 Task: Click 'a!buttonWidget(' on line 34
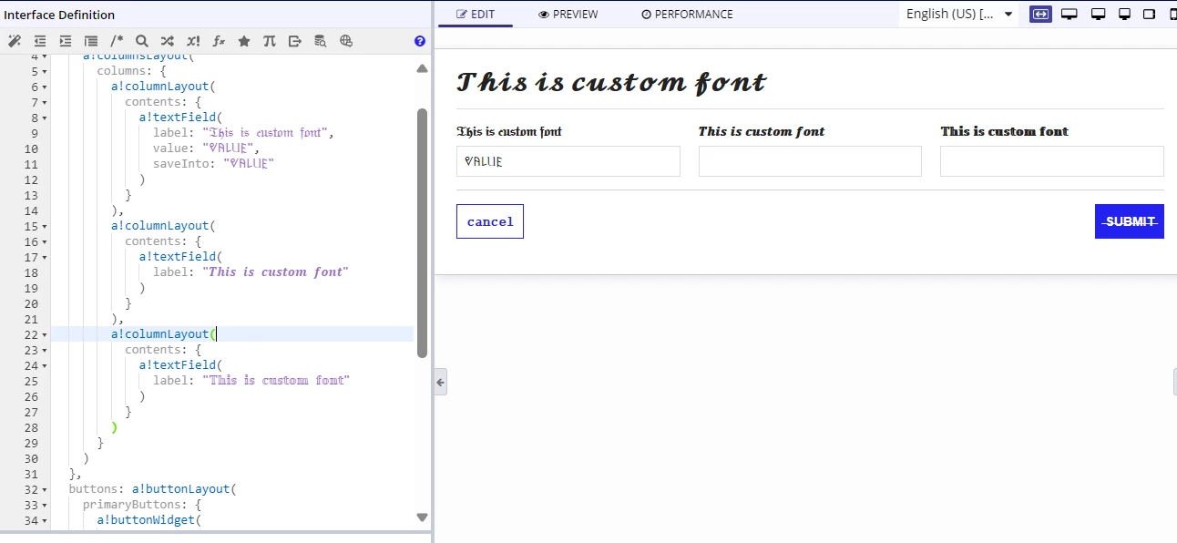pyautogui.click(x=148, y=520)
